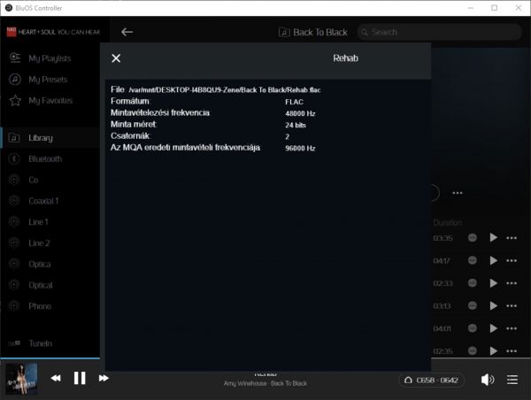Switch to Line 1 input

point(38,222)
